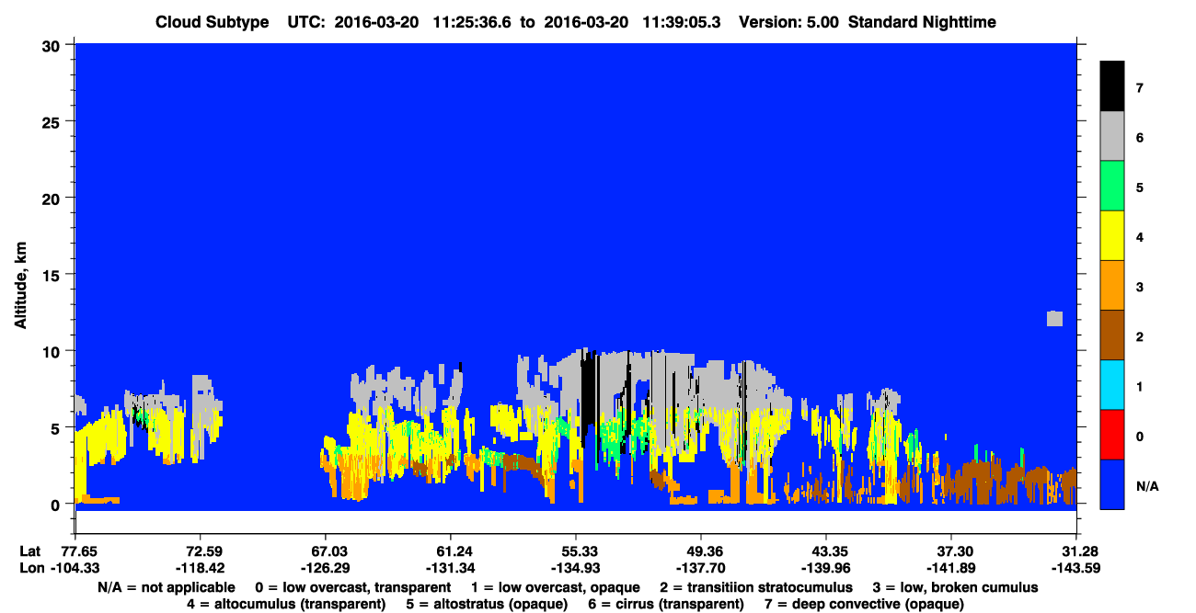Screen dimensions: 1196x613
Task: Click the orange color swatch labeled 3
Action: coord(1112,286)
